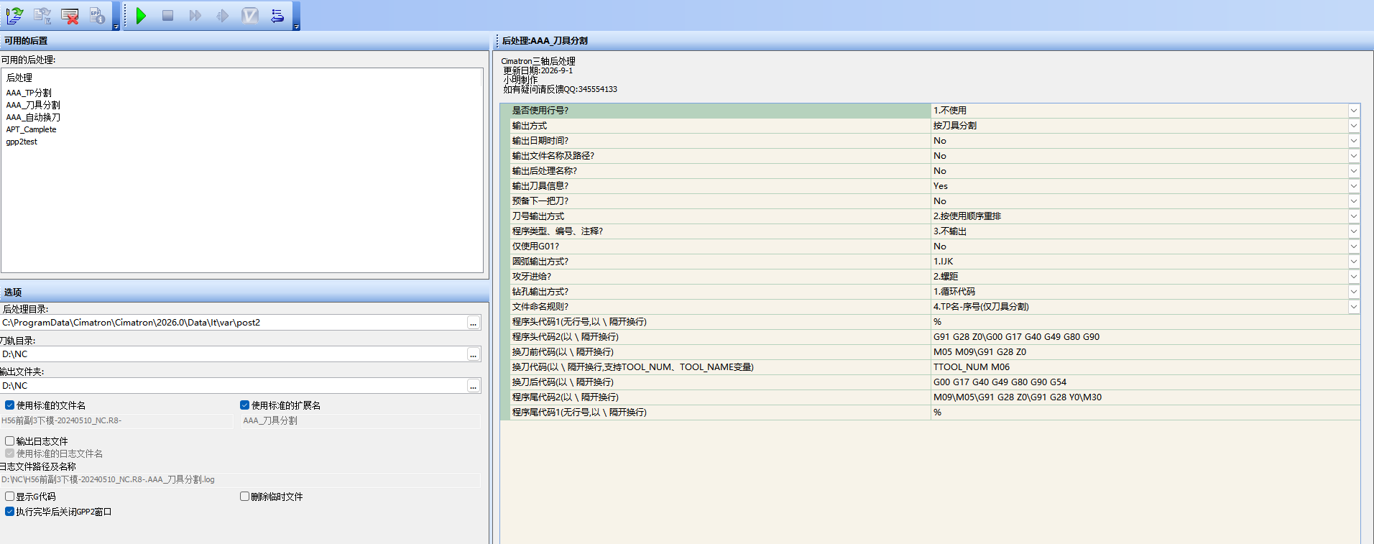Toggle 使用标准的文件名 checkbox
Image resolution: width=1374 pixels, height=544 pixels.
[x=10, y=405]
